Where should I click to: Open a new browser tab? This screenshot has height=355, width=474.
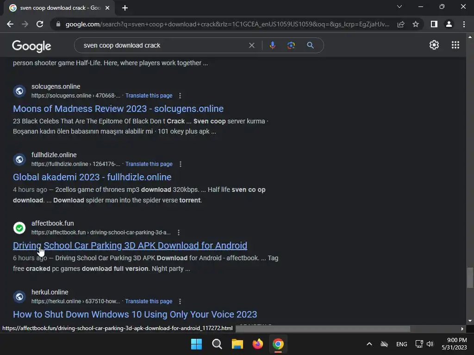tap(125, 8)
